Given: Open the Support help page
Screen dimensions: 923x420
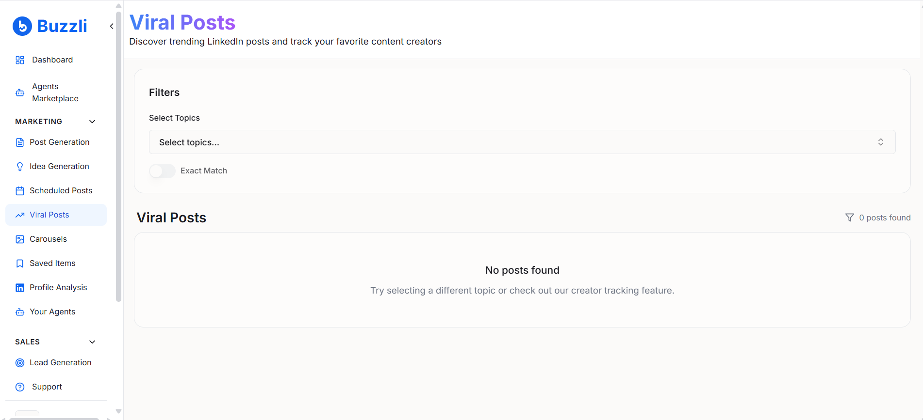Looking at the screenshot, I should click(x=47, y=387).
